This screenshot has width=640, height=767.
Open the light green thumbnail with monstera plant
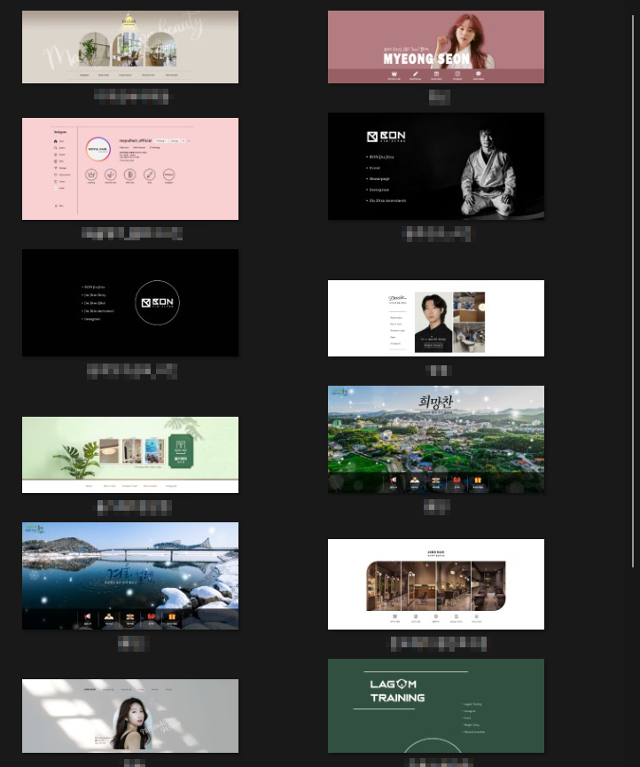130,455
